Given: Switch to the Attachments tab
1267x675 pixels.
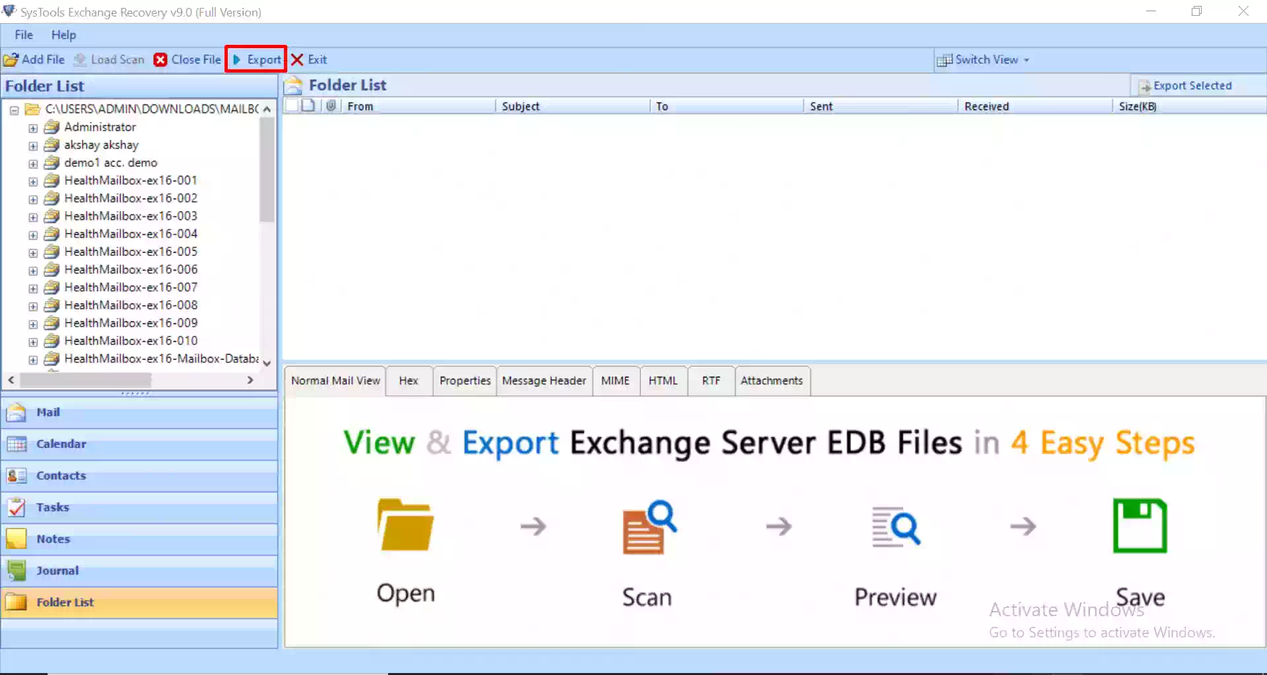Looking at the screenshot, I should click(772, 381).
